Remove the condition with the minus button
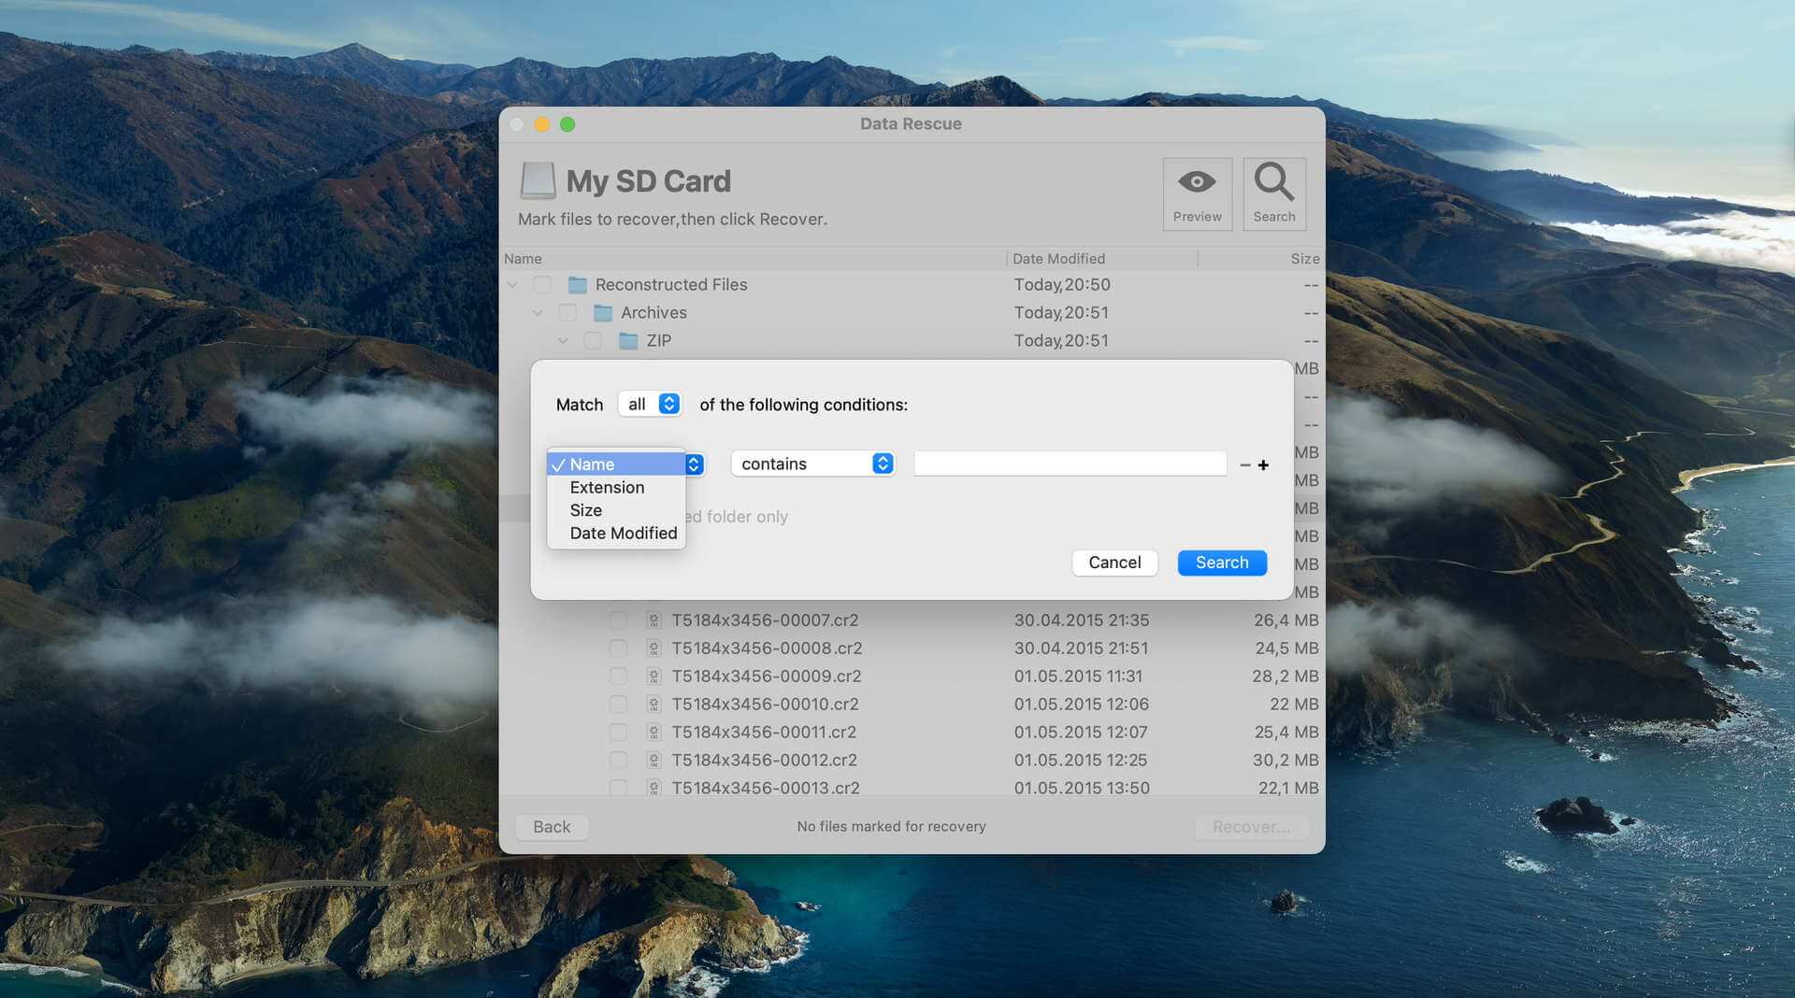Viewport: 1795px width, 998px height. 1244,464
